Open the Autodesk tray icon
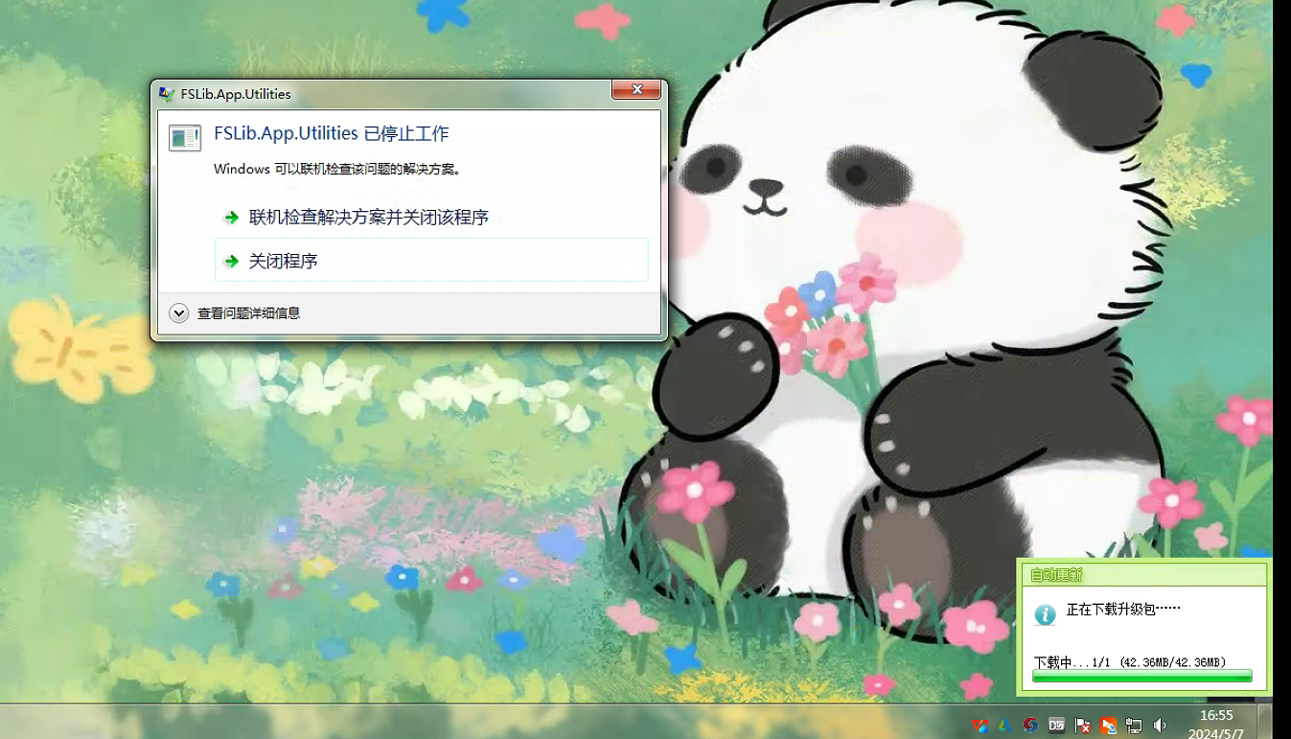The image size is (1291, 739). coord(1004,726)
